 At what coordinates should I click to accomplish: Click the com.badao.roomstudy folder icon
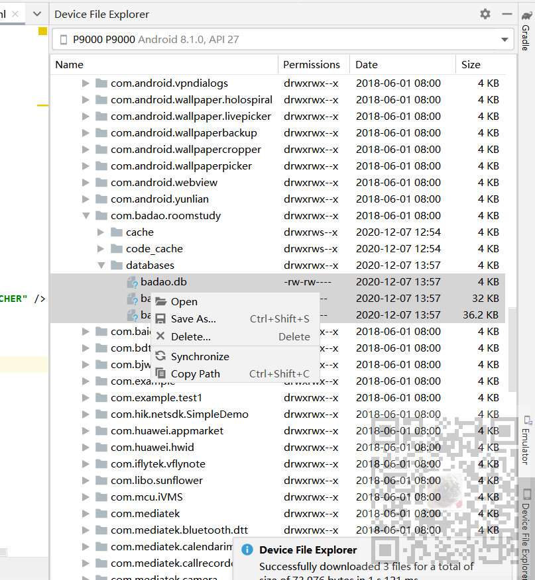coord(101,215)
